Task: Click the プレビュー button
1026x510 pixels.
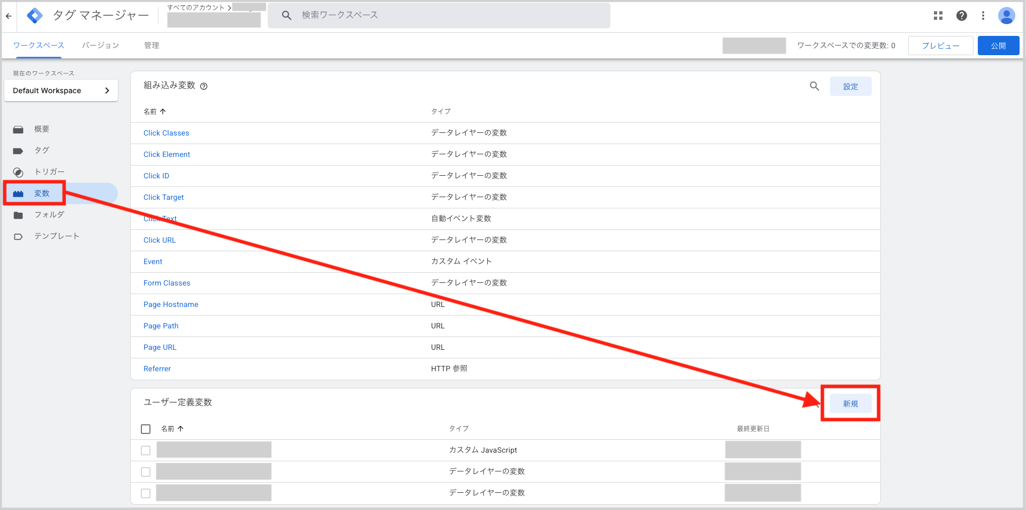Action: point(941,46)
